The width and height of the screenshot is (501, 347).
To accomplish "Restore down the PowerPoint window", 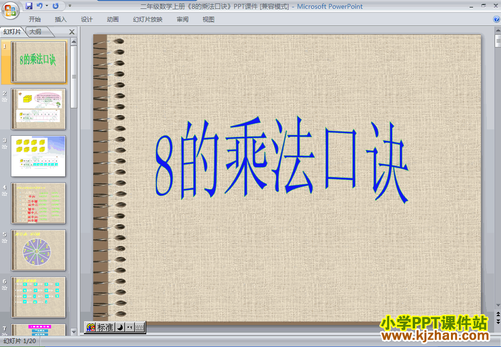I will click(483, 6).
